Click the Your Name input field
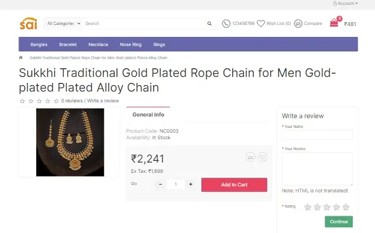Viewport: 375px width, 233px height. click(x=317, y=134)
